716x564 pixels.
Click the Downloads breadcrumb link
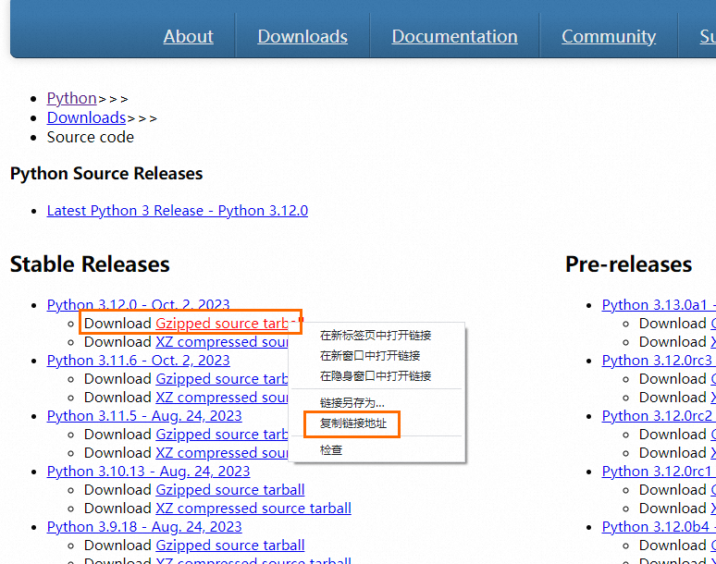[86, 117]
